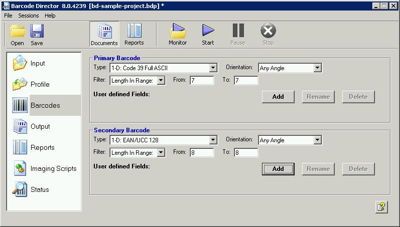Click Add under Secondary Barcode

coord(278,169)
